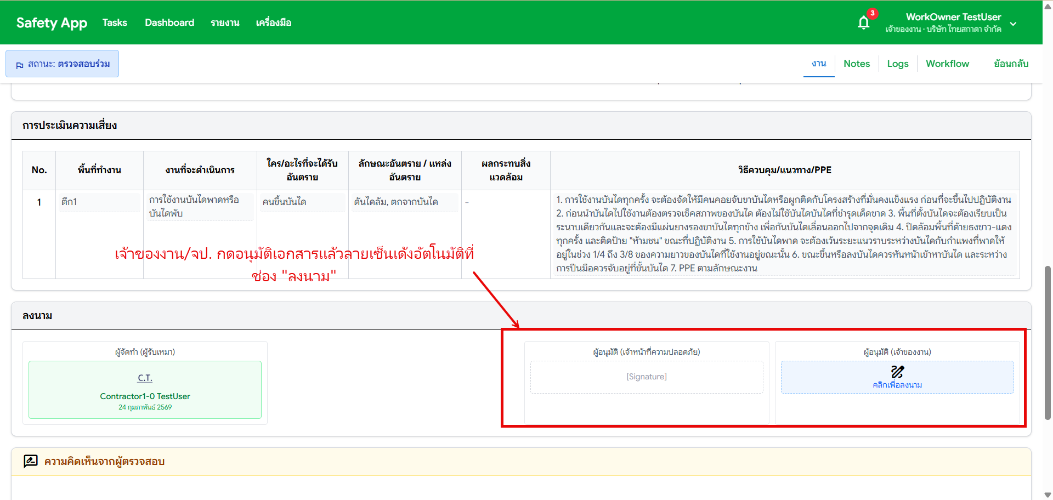Open the รายงาน menu
1053x500 pixels.
225,22
